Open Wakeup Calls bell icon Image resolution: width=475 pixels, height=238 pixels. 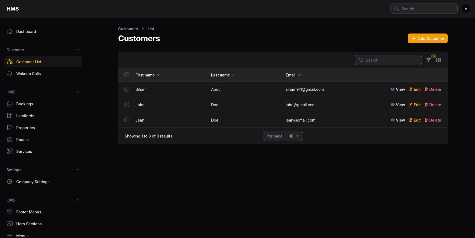pos(10,74)
